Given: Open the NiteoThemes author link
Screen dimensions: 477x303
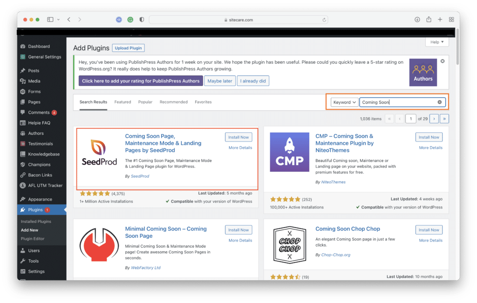Looking at the screenshot, I should tap(334, 182).
